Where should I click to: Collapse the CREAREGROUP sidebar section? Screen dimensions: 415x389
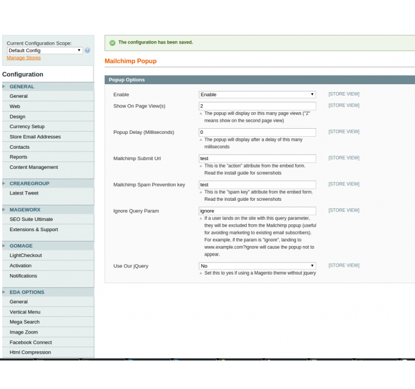coord(48,183)
